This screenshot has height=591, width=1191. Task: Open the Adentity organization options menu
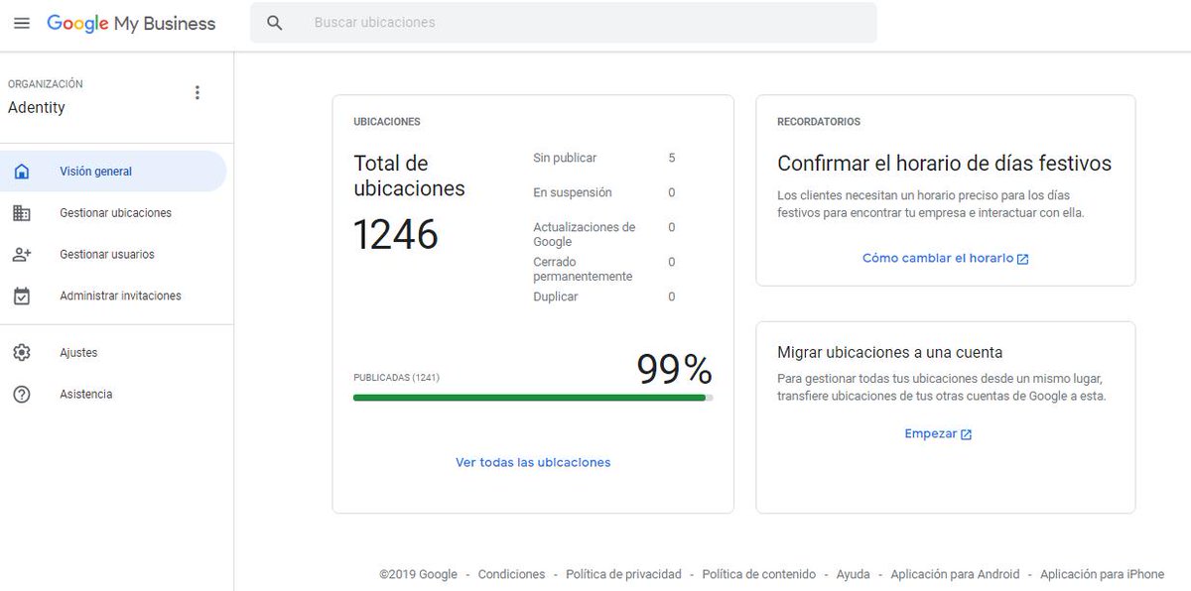(197, 93)
